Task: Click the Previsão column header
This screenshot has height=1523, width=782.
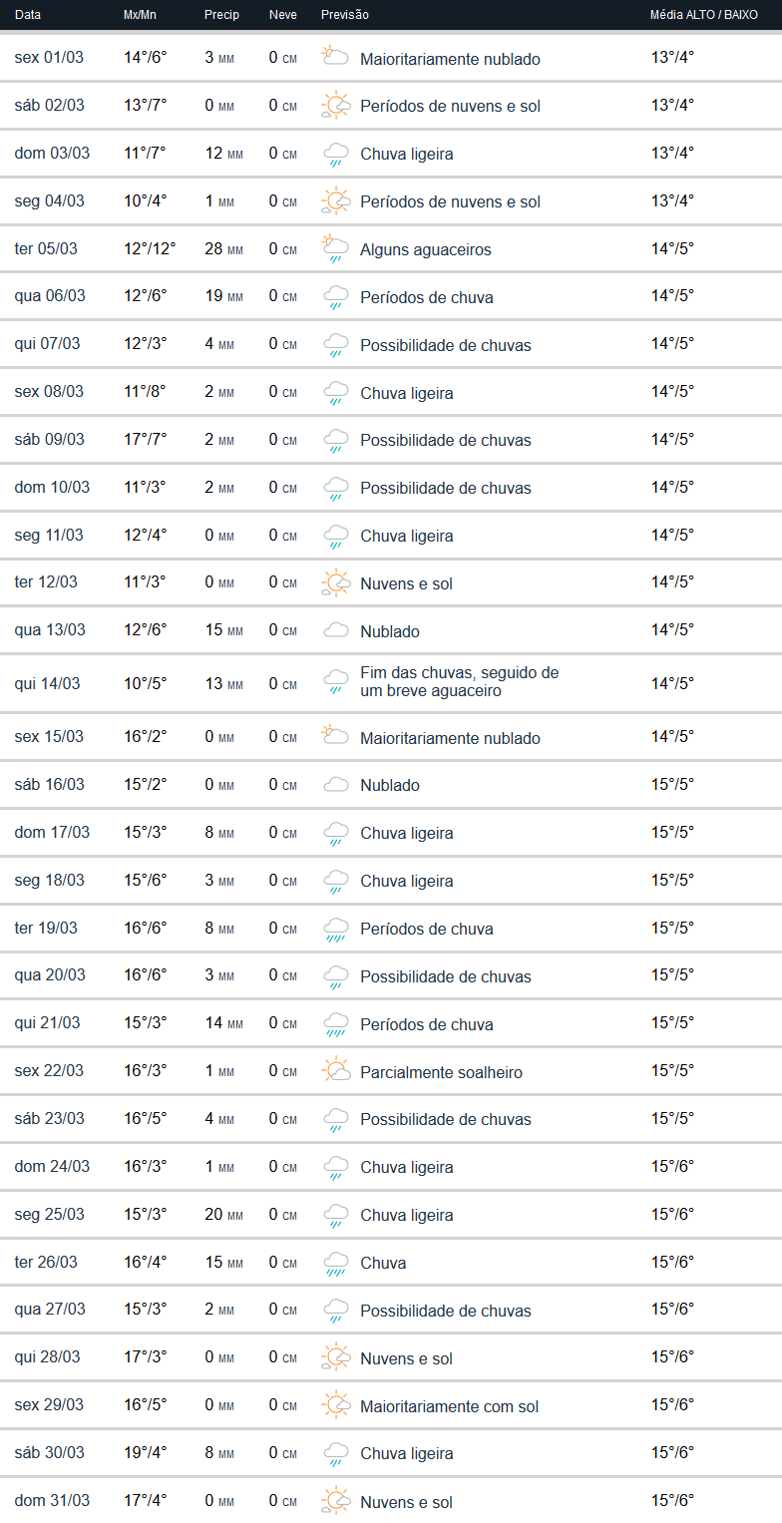Action: pyautogui.click(x=345, y=15)
